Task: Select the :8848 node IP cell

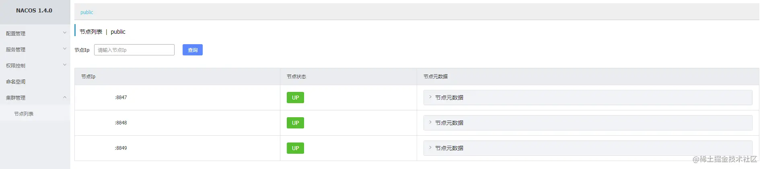Action: click(x=177, y=123)
